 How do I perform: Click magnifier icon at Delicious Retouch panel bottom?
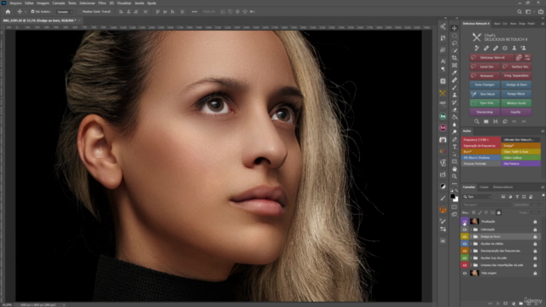[477, 121]
